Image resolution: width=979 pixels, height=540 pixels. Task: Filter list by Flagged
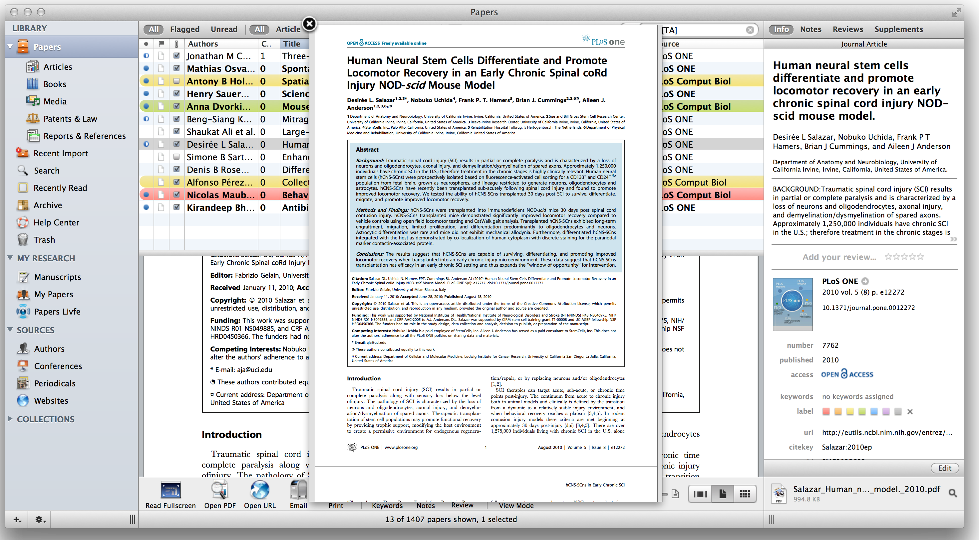[185, 29]
